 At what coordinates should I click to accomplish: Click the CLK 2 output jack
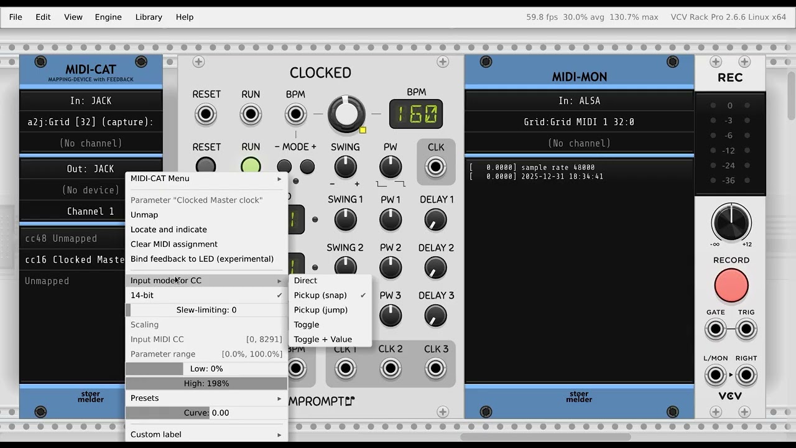[391, 368]
